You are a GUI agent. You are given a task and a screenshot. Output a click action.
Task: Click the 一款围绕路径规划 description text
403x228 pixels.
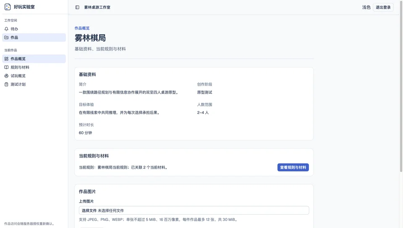(x=128, y=92)
